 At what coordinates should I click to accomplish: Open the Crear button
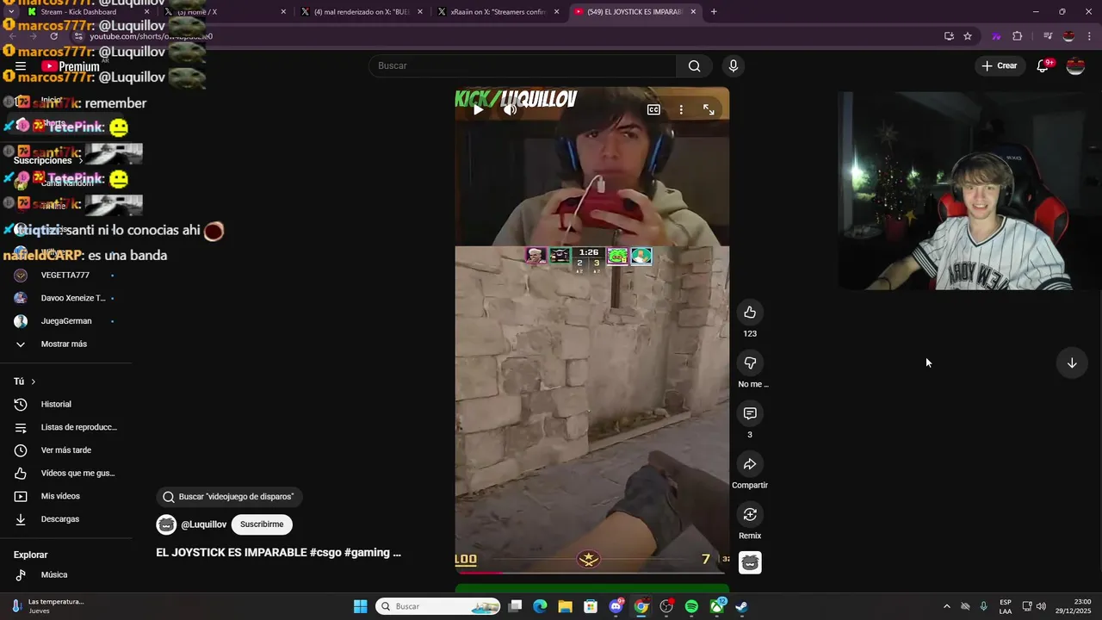[999, 65]
